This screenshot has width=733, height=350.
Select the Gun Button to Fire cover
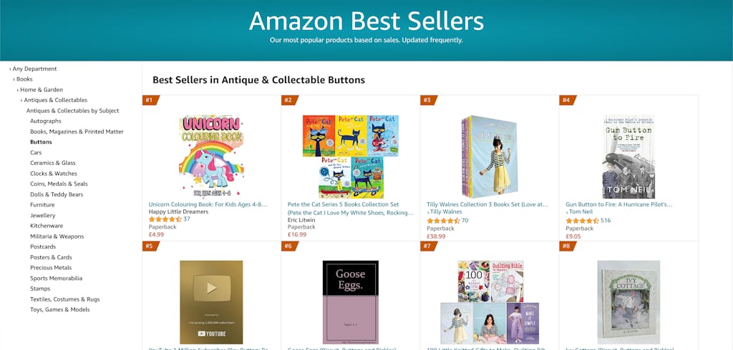(628, 156)
